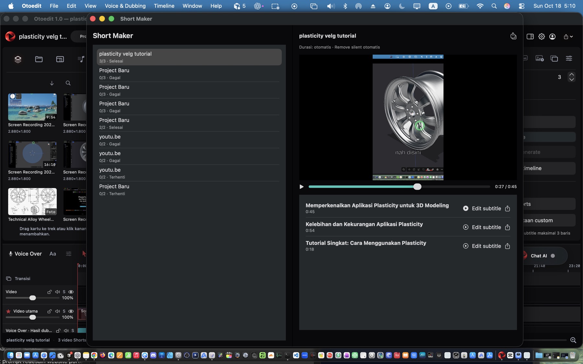This screenshot has width=583, height=364.
Task: Solo the Video track with S
Action: tap(64, 292)
